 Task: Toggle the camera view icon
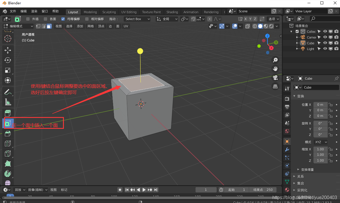pos(275,78)
